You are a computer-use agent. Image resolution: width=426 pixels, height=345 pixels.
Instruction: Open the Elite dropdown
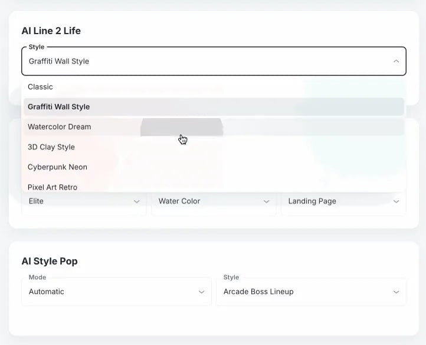click(84, 201)
